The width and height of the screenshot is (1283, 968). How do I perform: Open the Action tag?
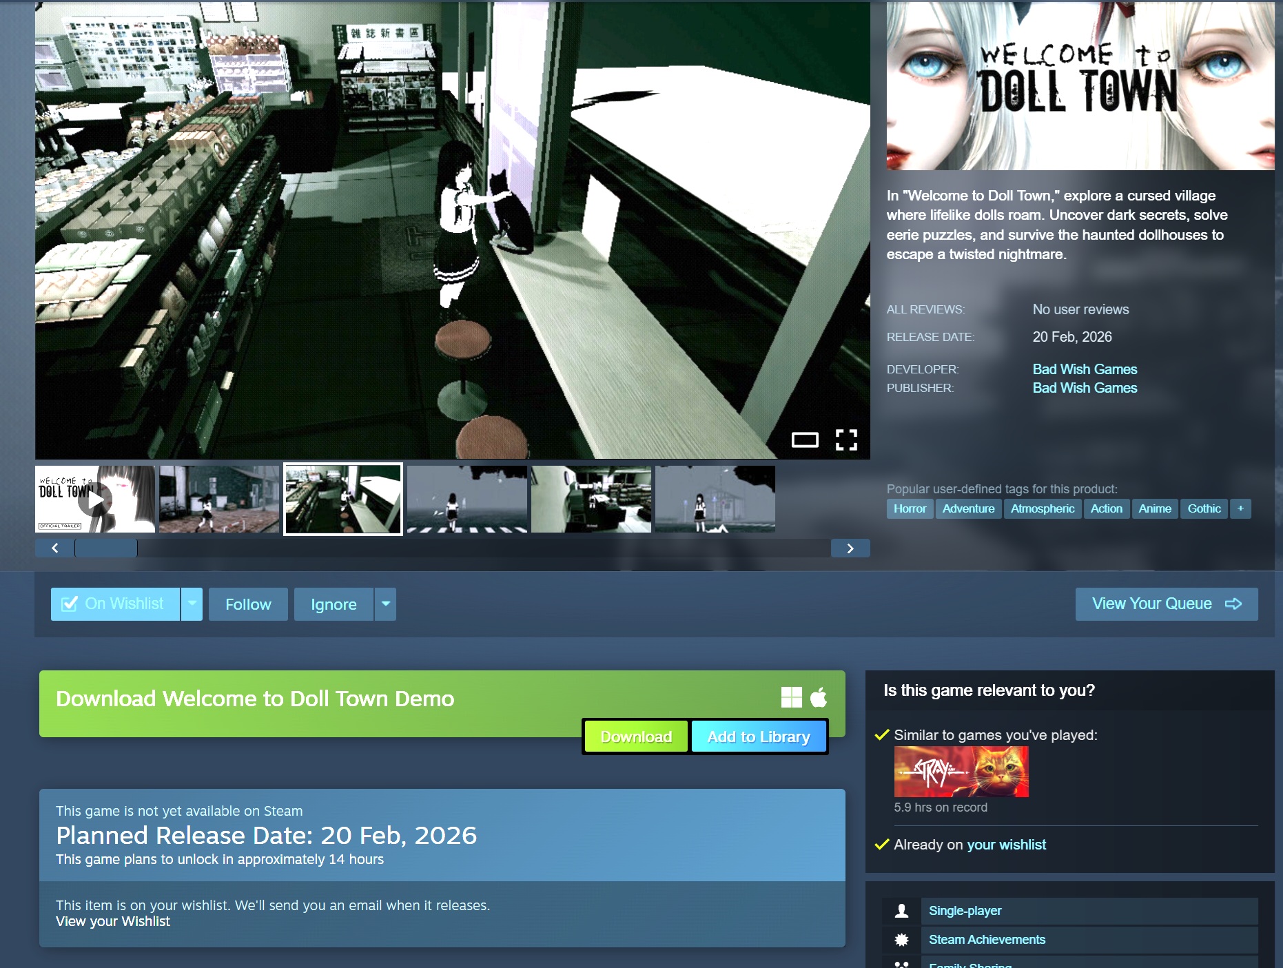click(1106, 508)
